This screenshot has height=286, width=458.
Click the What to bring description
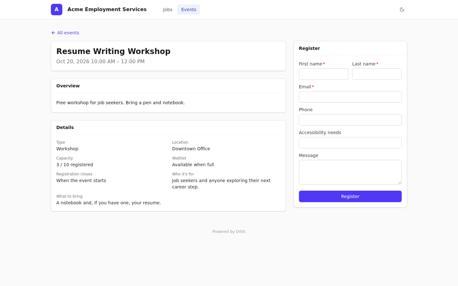(x=108, y=203)
